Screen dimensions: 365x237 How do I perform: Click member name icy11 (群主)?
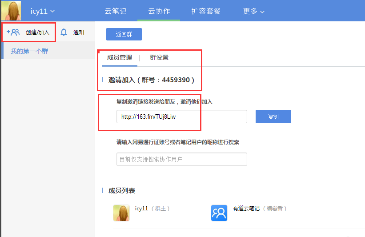pyautogui.click(x=152, y=209)
